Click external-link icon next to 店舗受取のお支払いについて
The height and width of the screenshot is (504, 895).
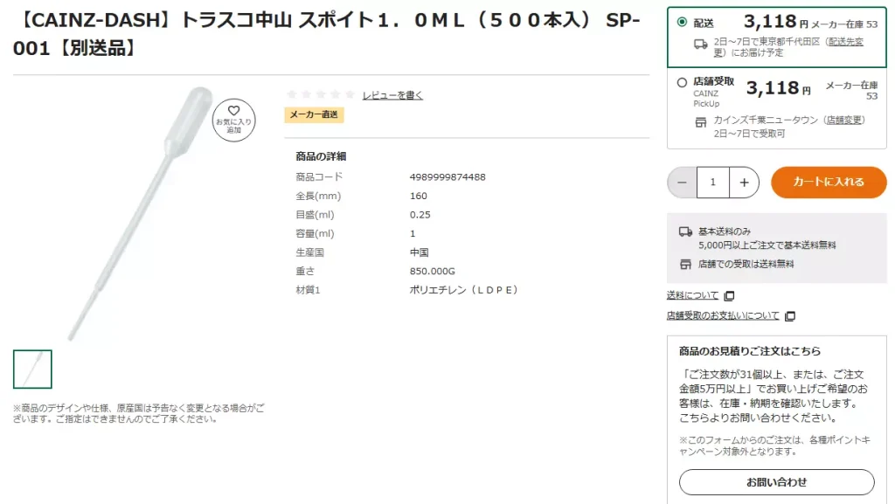point(790,316)
